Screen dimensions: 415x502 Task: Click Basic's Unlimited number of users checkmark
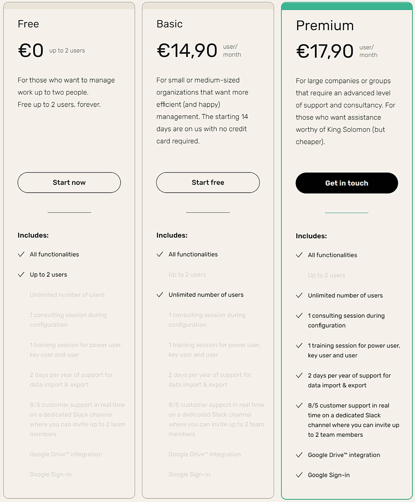(160, 295)
